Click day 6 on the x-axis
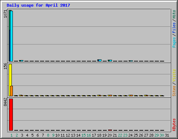The width and height of the screenshot is (178, 139). pyautogui.click(x=38, y=135)
